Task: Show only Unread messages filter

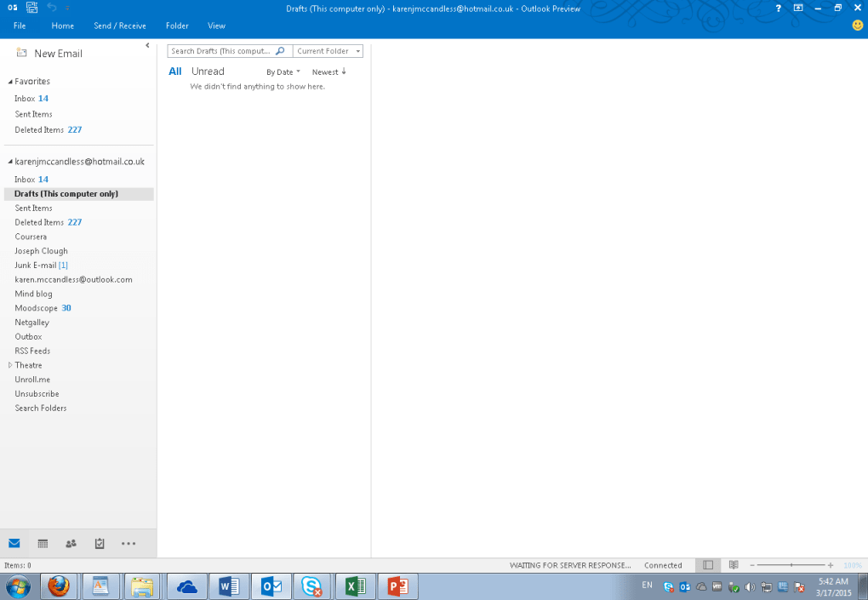Action: (208, 71)
